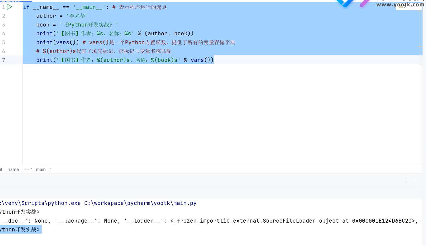426x245 pixels.
Task: Click the 'if' keyword on editor line 1
Action: pos(26,7)
